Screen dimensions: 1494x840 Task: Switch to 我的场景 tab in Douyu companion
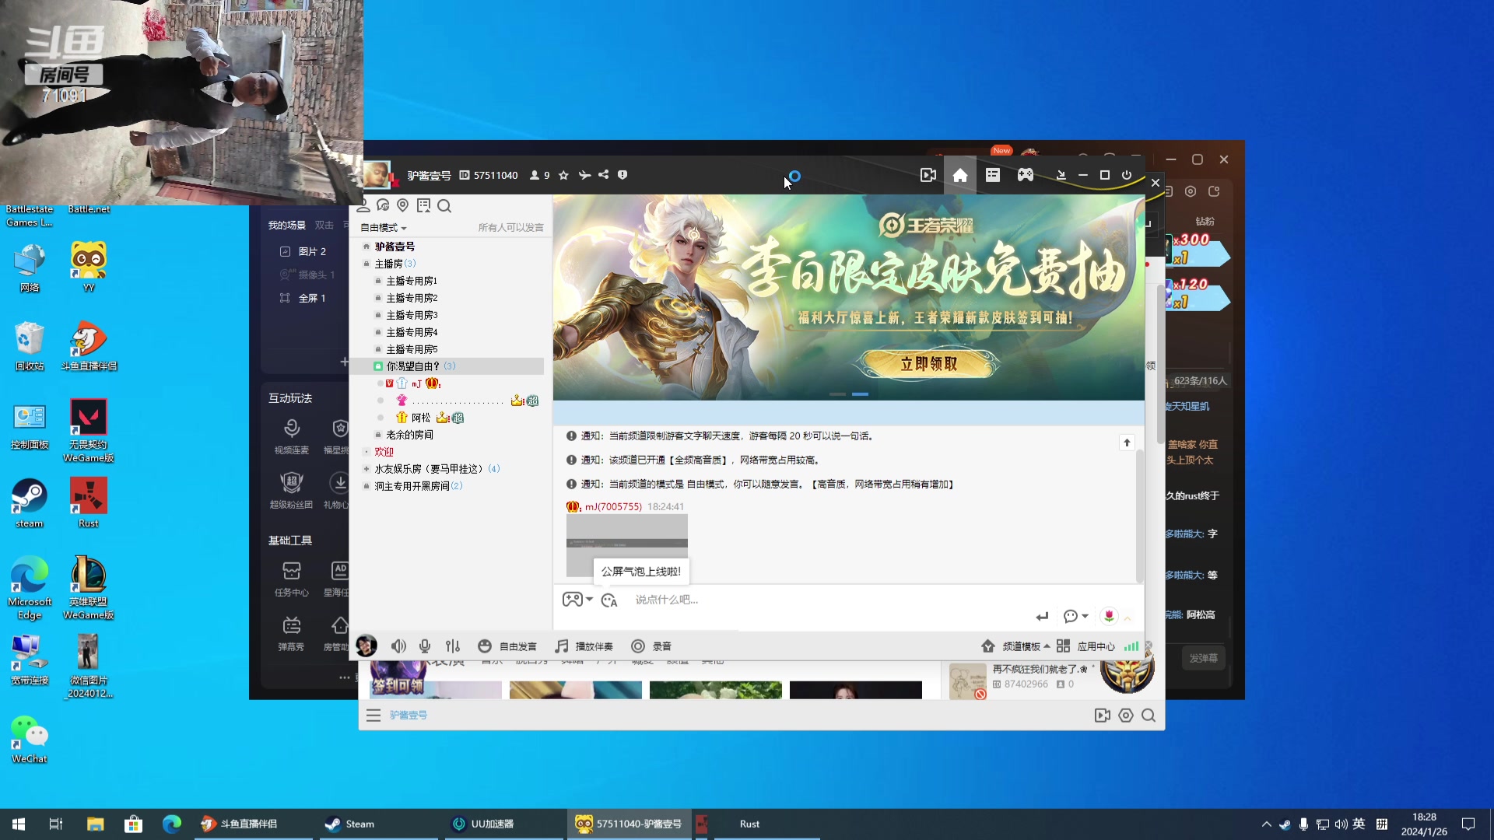(x=287, y=226)
